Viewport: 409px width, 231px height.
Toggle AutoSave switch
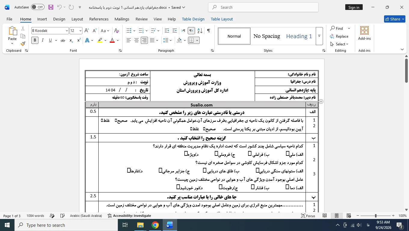click(x=38, y=7)
